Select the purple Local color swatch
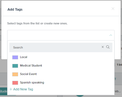The width and height of the screenshot is (122, 97). tap(15, 57)
